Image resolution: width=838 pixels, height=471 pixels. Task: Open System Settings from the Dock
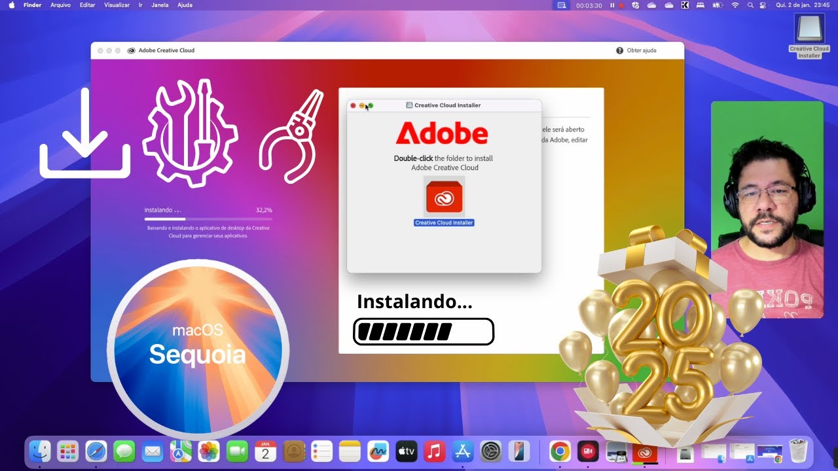pos(490,451)
